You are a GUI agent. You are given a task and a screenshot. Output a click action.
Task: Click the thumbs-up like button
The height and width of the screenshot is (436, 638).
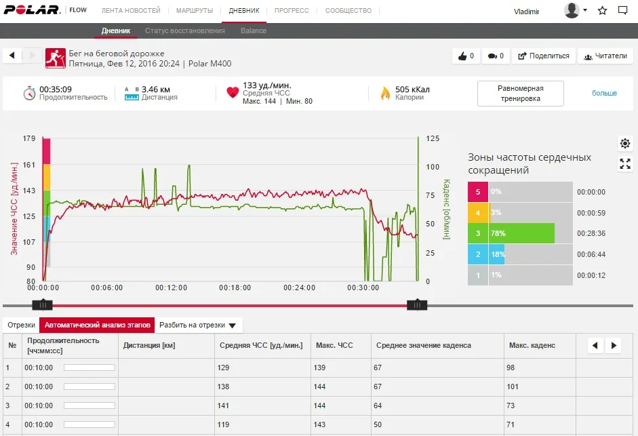point(466,56)
